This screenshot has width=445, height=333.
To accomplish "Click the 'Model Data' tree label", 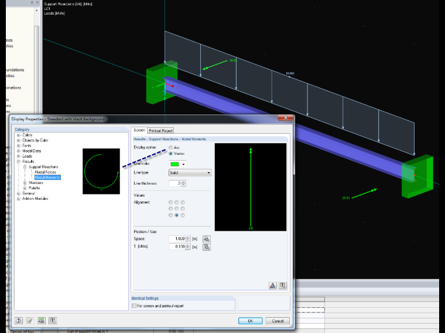I will (x=32, y=151).
